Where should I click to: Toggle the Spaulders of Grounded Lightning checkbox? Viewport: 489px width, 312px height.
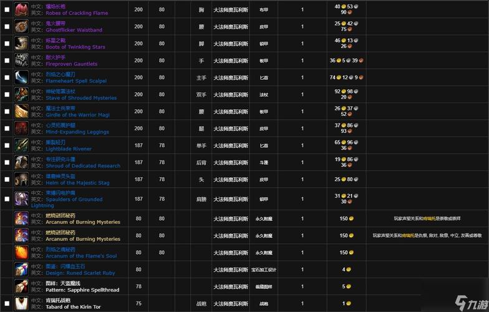click(x=7, y=198)
